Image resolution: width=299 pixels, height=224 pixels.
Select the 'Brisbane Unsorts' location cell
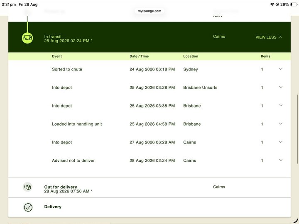(200, 88)
